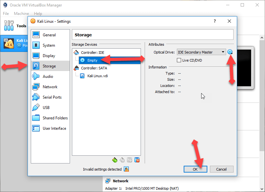Enable the Live CD/DVD checkbox
The image size is (265, 192).
(179, 60)
